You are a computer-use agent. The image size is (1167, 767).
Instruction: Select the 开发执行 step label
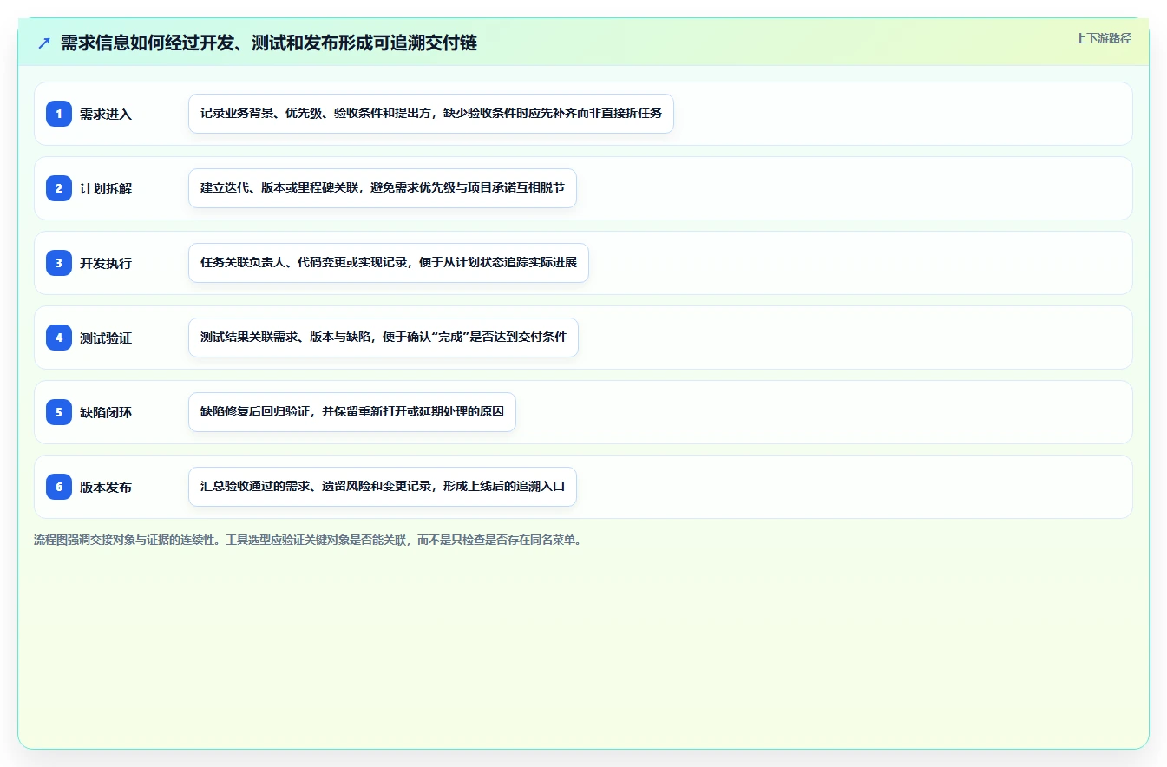pos(106,263)
